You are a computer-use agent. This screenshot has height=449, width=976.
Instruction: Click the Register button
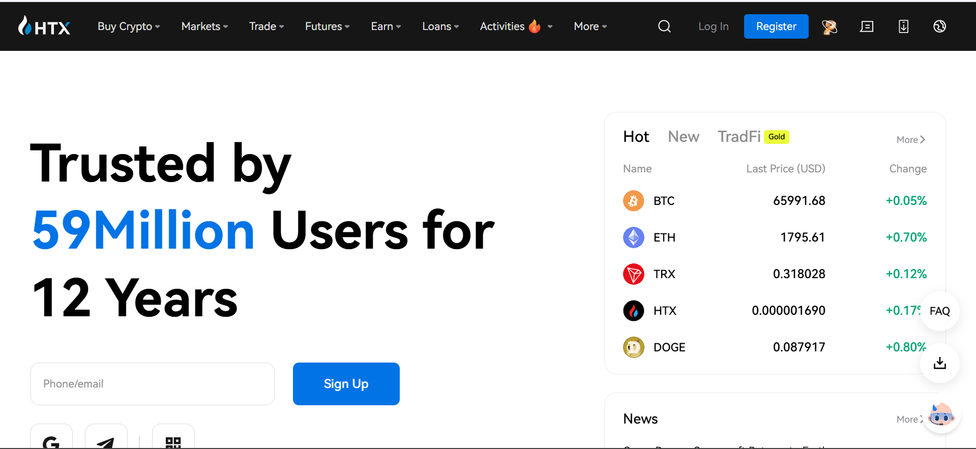pyautogui.click(x=776, y=26)
